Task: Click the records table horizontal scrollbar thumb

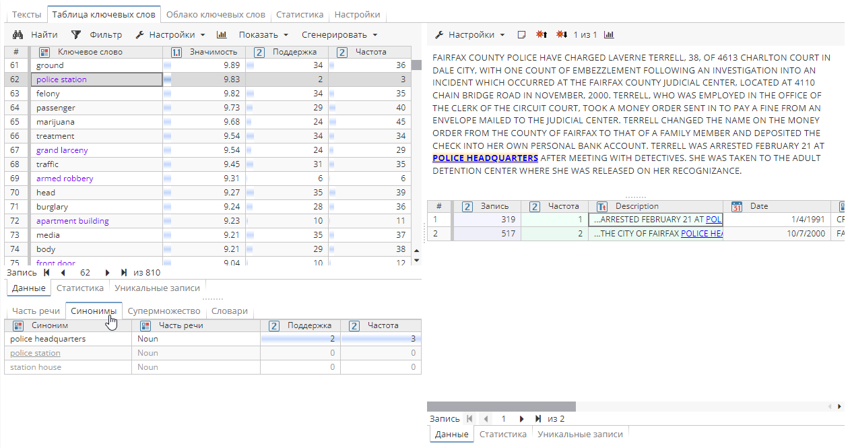Action: pyautogui.click(x=501, y=406)
